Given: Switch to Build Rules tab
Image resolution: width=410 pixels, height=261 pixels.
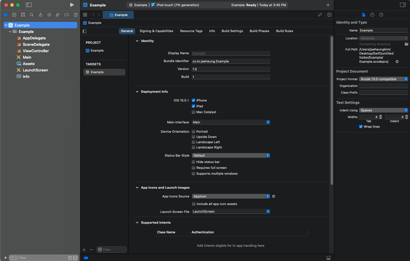Looking at the screenshot, I should tap(284, 31).
